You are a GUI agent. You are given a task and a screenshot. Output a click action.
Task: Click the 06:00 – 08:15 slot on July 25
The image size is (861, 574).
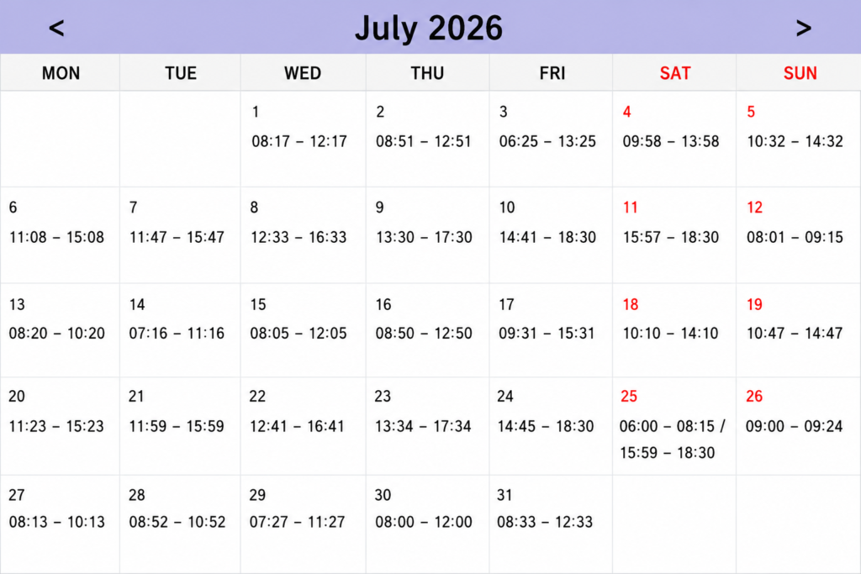pos(667,426)
